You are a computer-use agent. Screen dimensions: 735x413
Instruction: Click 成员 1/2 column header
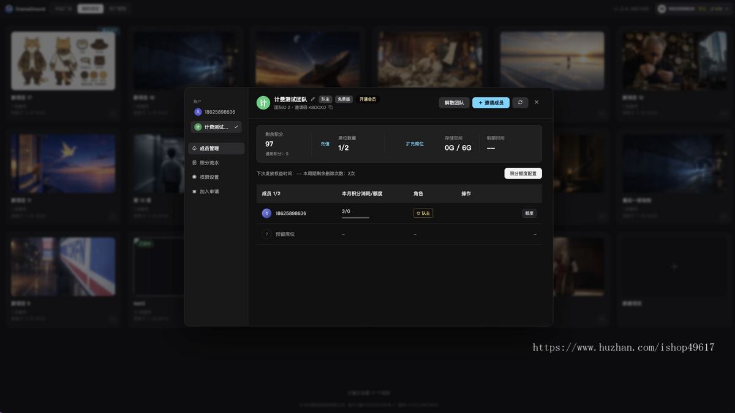click(271, 193)
